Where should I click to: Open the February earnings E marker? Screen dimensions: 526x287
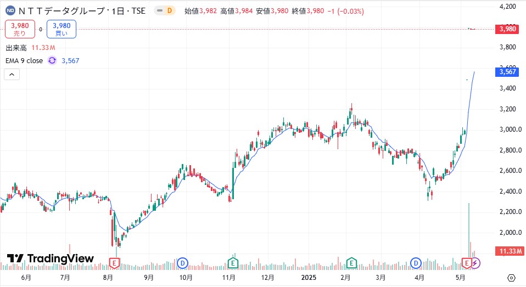(351, 263)
